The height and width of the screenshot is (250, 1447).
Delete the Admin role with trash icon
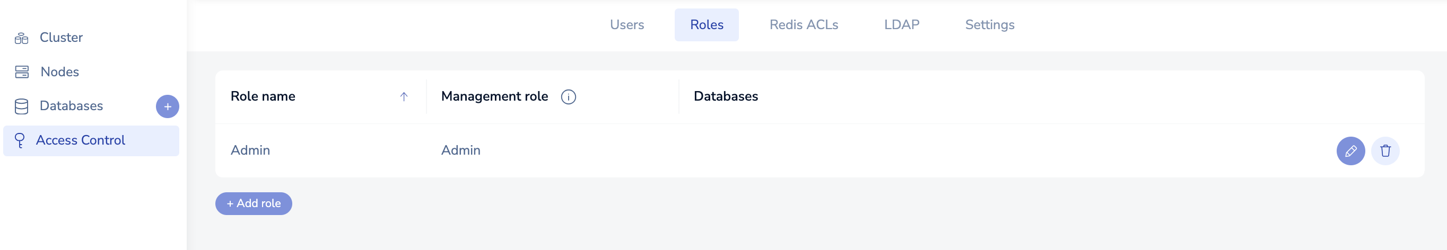pos(1385,151)
